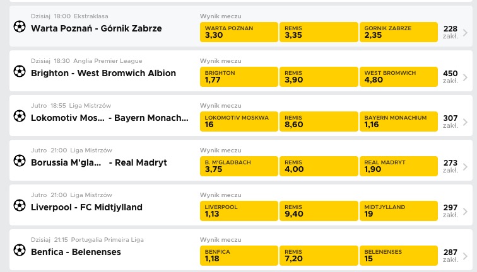Click the soccer icon beside Liverpool match
Screen dimensions: 477x272
20,205
